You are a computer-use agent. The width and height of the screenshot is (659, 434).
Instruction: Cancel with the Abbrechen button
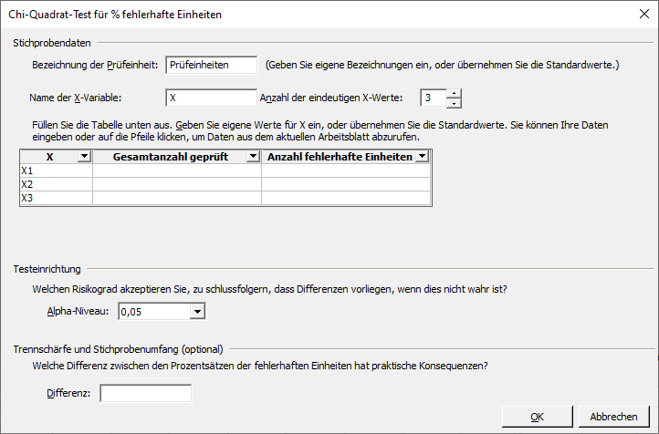point(613,417)
